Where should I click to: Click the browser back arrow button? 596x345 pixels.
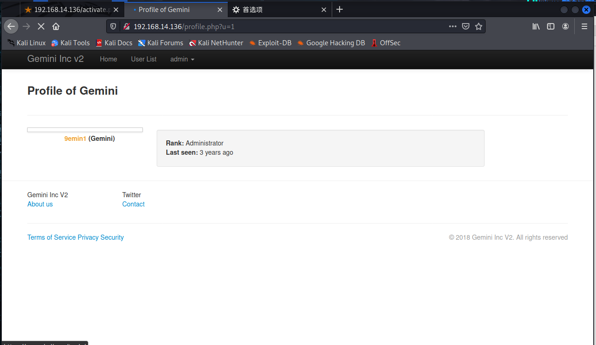[x=11, y=26]
